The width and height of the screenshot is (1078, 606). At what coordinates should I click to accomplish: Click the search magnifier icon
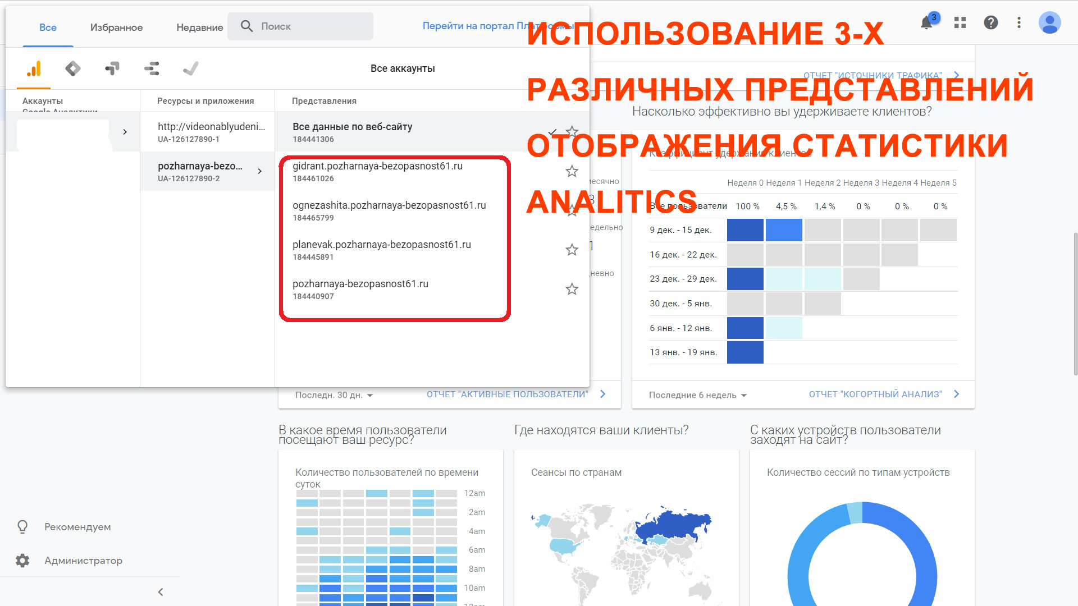click(246, 26)
